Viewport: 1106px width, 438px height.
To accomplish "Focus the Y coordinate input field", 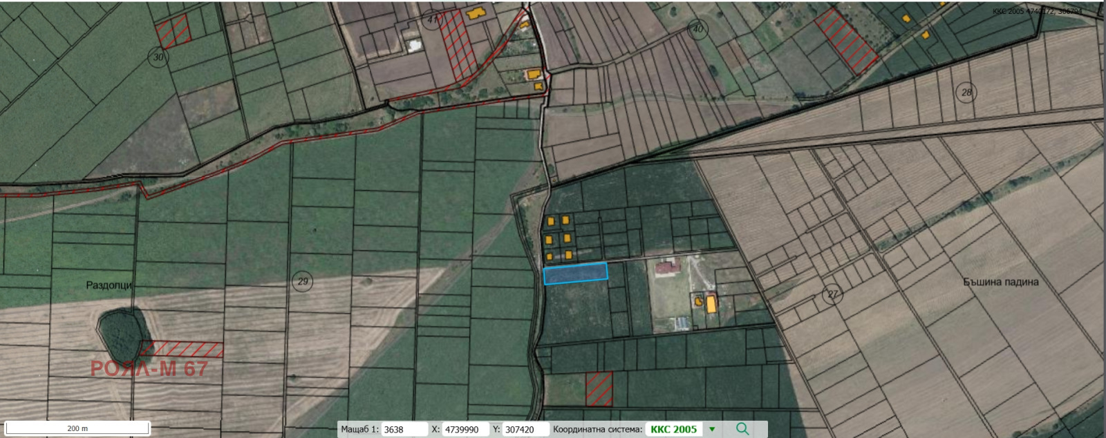I will (525, 430).
